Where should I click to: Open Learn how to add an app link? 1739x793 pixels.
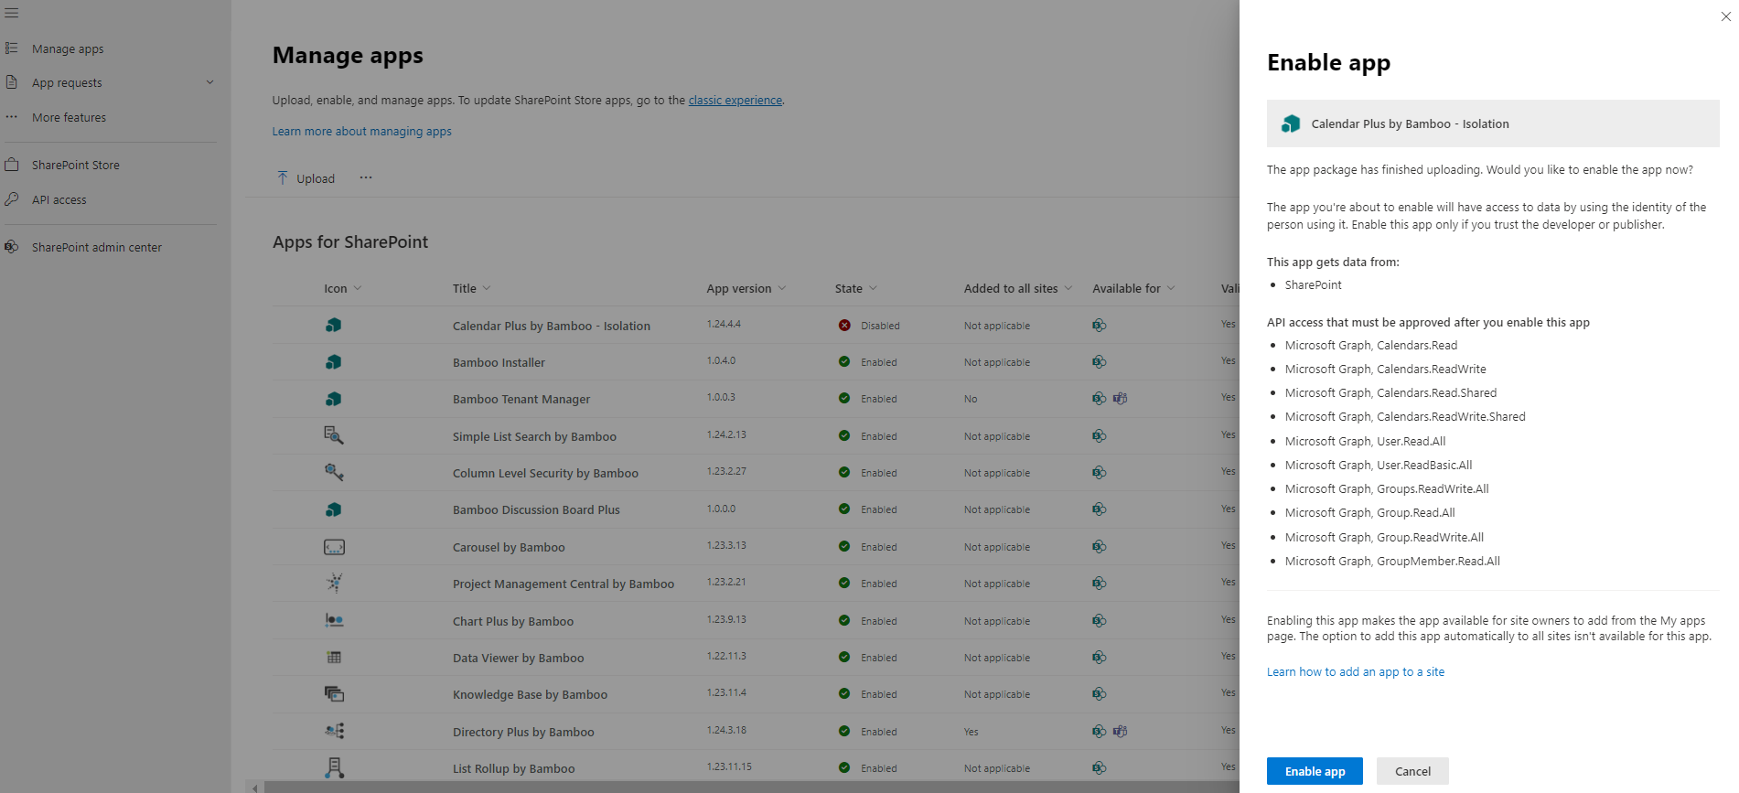(x=1356, y=671)
